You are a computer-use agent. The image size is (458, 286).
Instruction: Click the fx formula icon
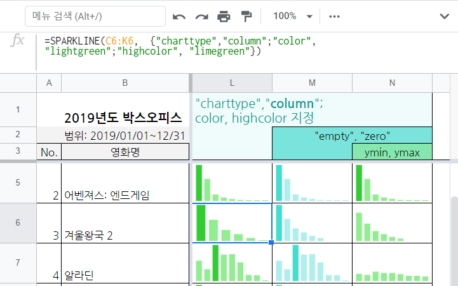[x=18, y=41]
